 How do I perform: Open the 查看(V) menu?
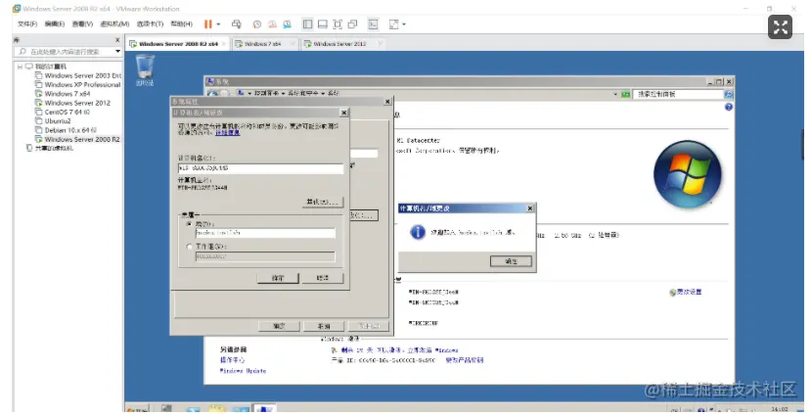click(x=82, y=23)
